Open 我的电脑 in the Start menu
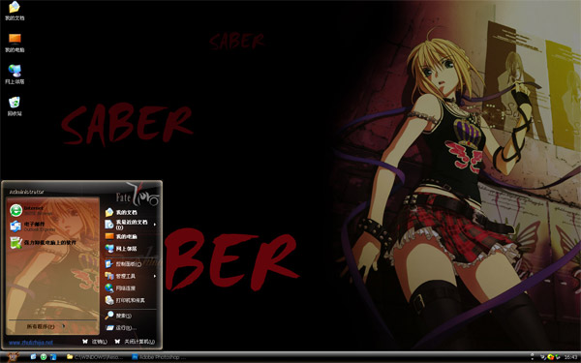This screenshot has height=363, width=581. (121, 236)
